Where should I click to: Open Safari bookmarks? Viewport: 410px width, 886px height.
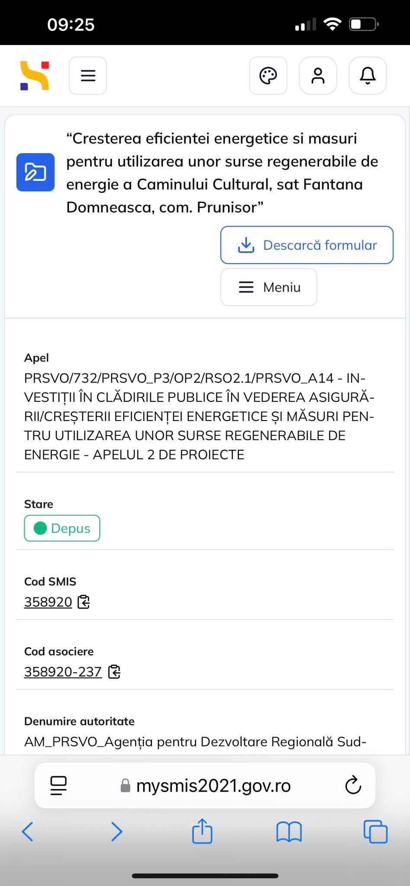(x=289, y=831)
